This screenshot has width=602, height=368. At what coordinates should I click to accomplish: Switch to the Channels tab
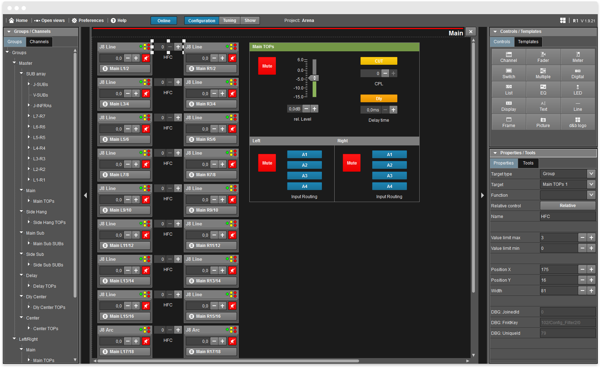pyautogui.click(x=39, y=42)
